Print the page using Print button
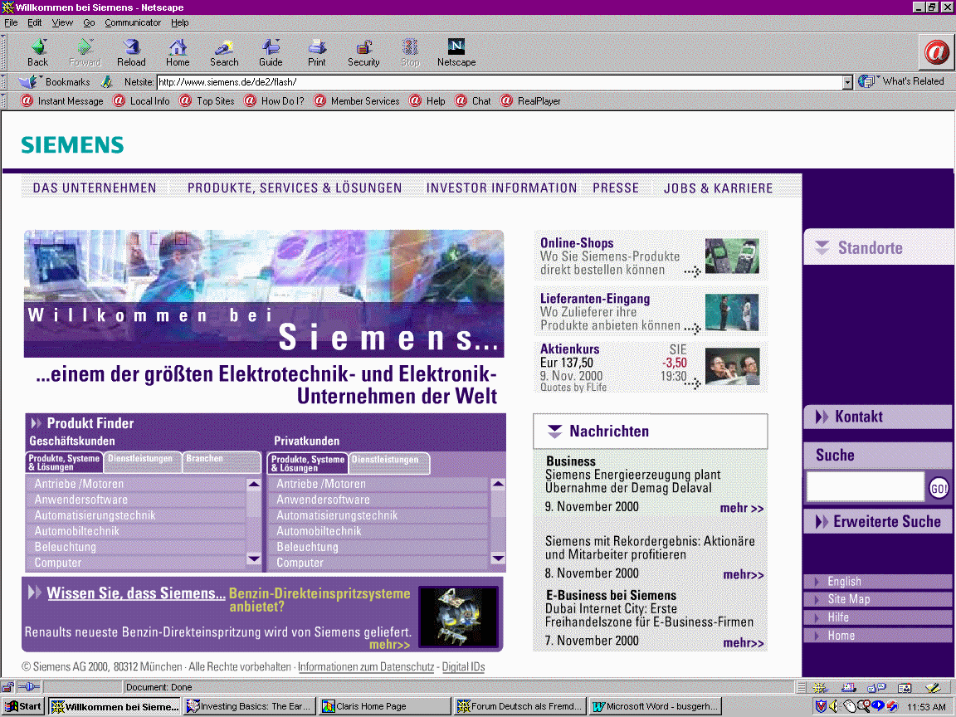Screen dimensions: 956x717 316,52
